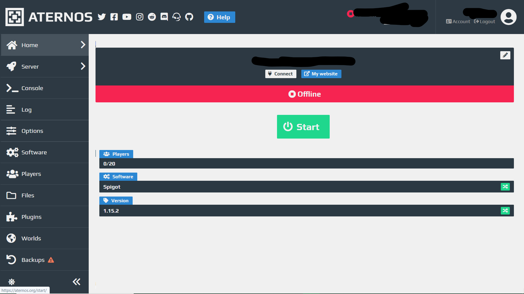Expand the Home menu chevron
The width and height of the screenshot is (524, 294).
point(83,45)
